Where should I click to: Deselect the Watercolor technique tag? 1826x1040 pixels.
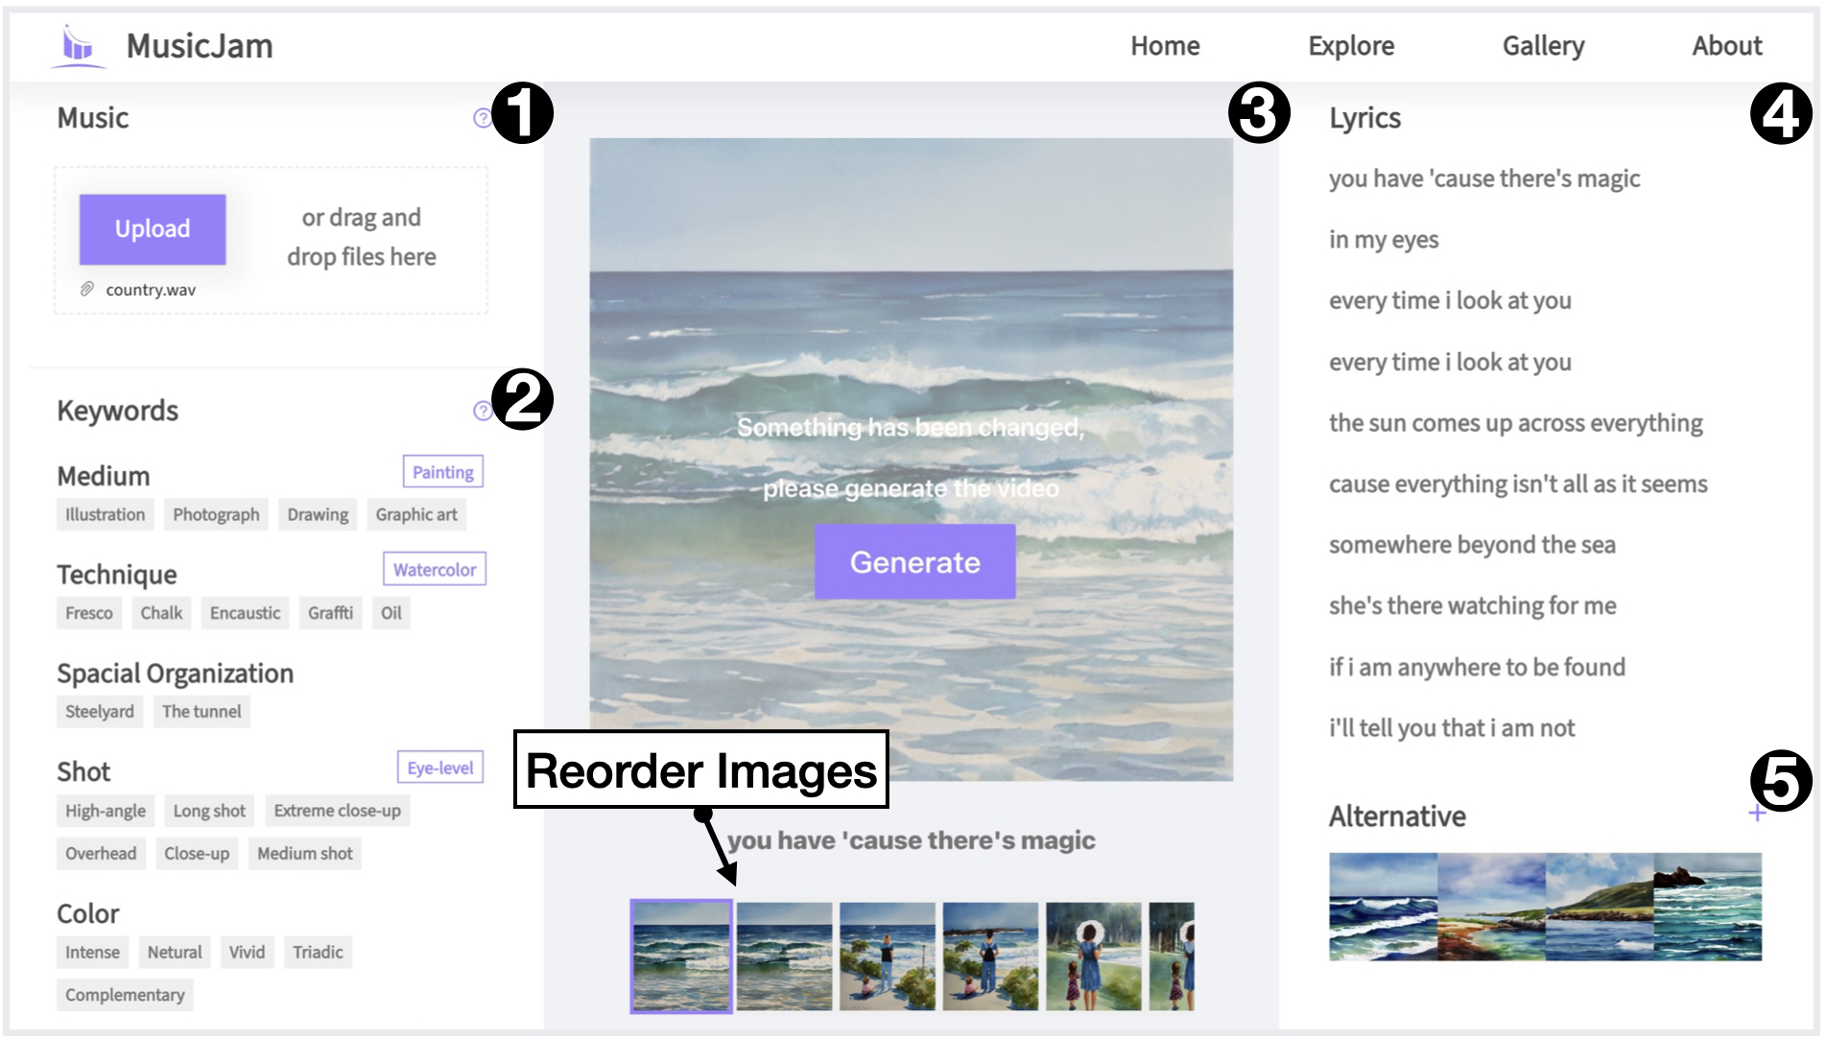pos(435,569)
